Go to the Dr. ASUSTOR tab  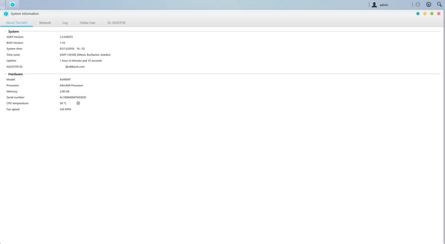coord(116,23)
